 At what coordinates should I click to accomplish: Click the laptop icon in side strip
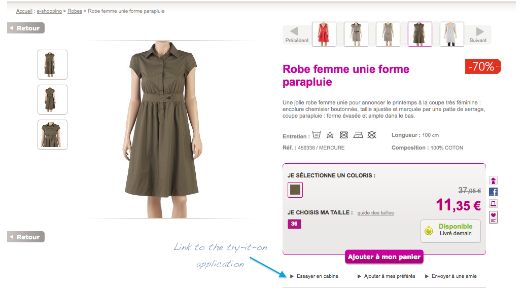[x=493, y=204]
